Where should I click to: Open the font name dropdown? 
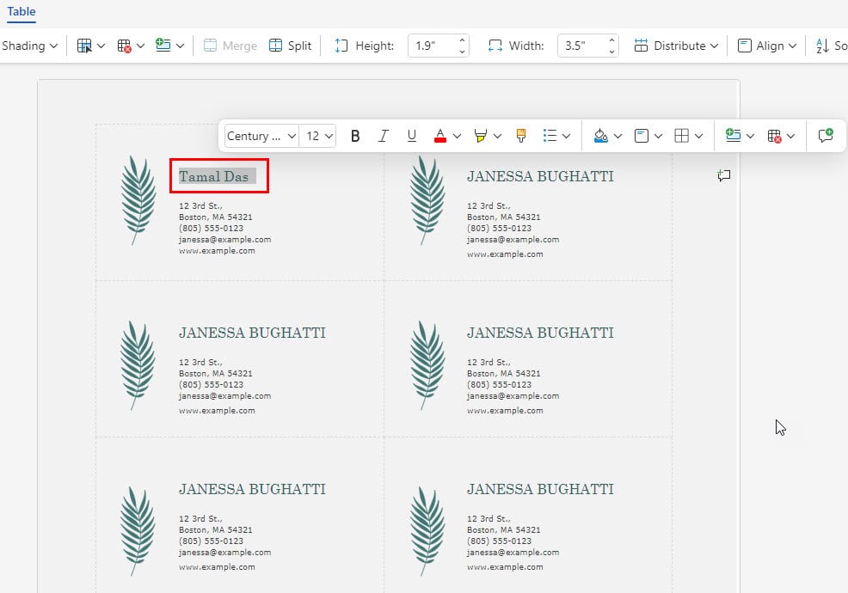pyautogui.click(x=261, y=136)
